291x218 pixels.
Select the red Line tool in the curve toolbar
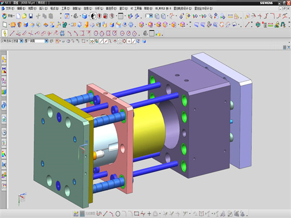point(12,33)
